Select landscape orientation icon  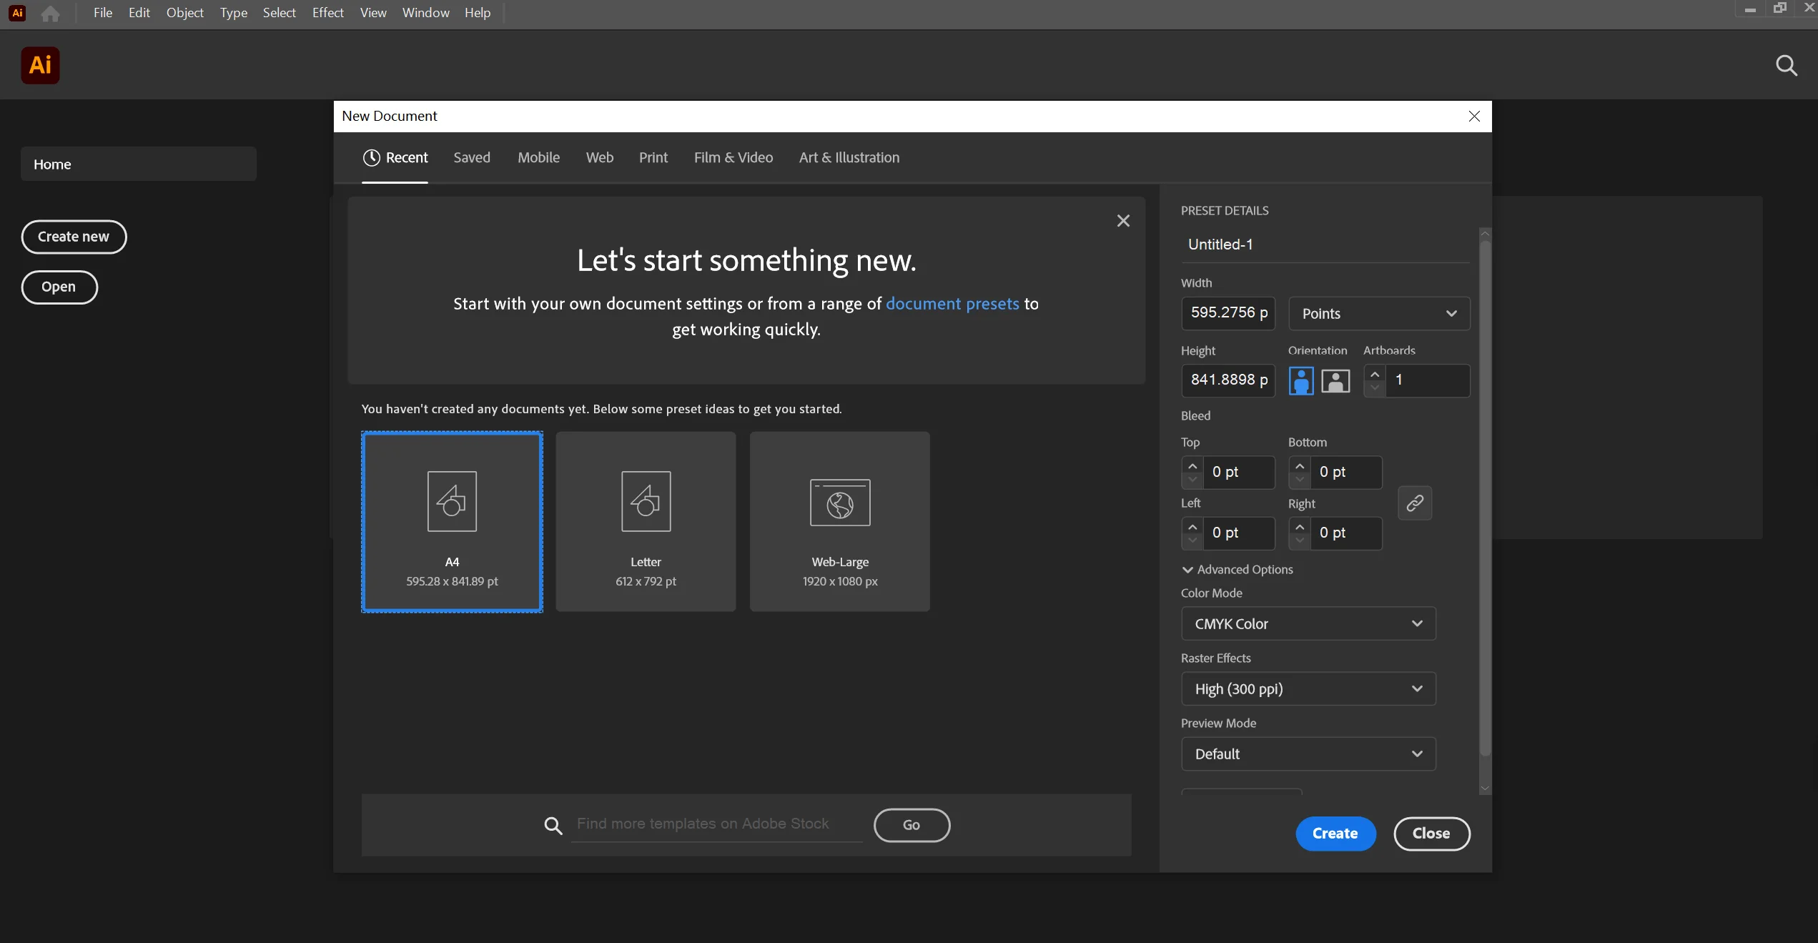tap(1335, 380)
